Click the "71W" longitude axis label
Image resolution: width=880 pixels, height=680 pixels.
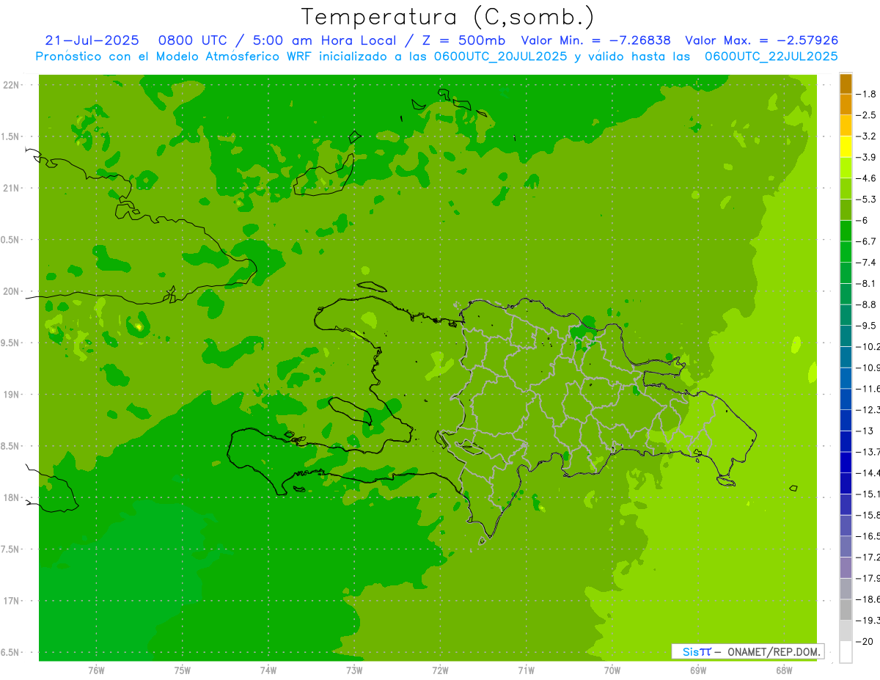click(526, 670)
